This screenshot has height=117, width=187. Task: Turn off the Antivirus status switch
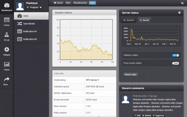click(x=175, y=55)
